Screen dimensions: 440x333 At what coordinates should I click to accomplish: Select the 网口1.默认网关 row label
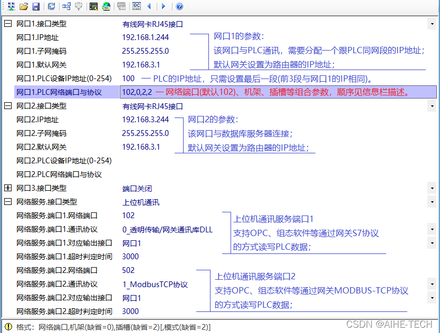click(x=41, y=65)
